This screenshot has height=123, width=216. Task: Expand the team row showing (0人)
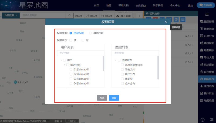pos(193,53)
